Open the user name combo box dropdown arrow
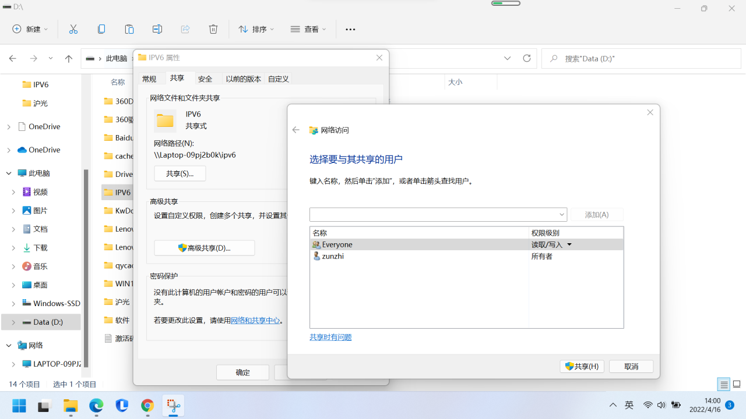Screen dimensions: 746x419 pyautogui.click(x=560, y=214)
